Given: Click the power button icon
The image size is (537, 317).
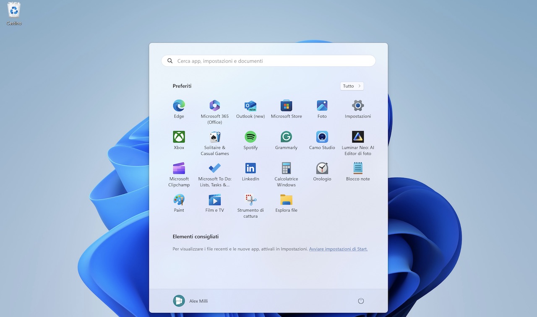Looking at the screenshot, I should (x=361, y=301).
